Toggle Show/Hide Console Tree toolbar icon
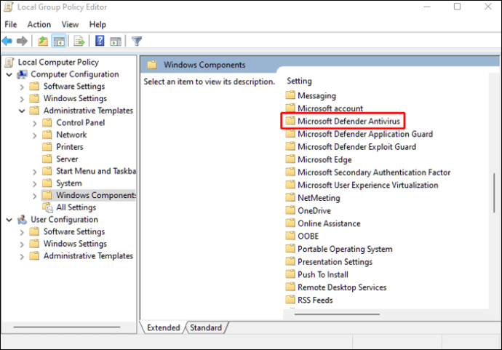The height and width of the screenshot is (350, 502). pos(58,41)
